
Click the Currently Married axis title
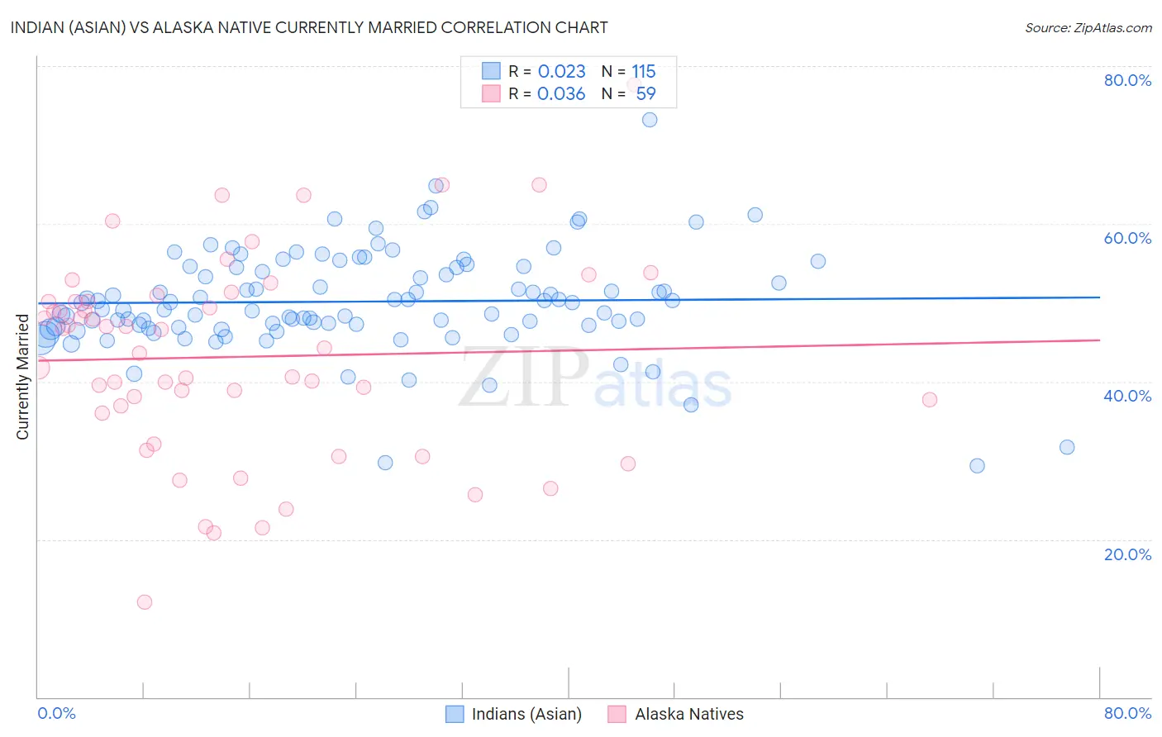[22, 377]
